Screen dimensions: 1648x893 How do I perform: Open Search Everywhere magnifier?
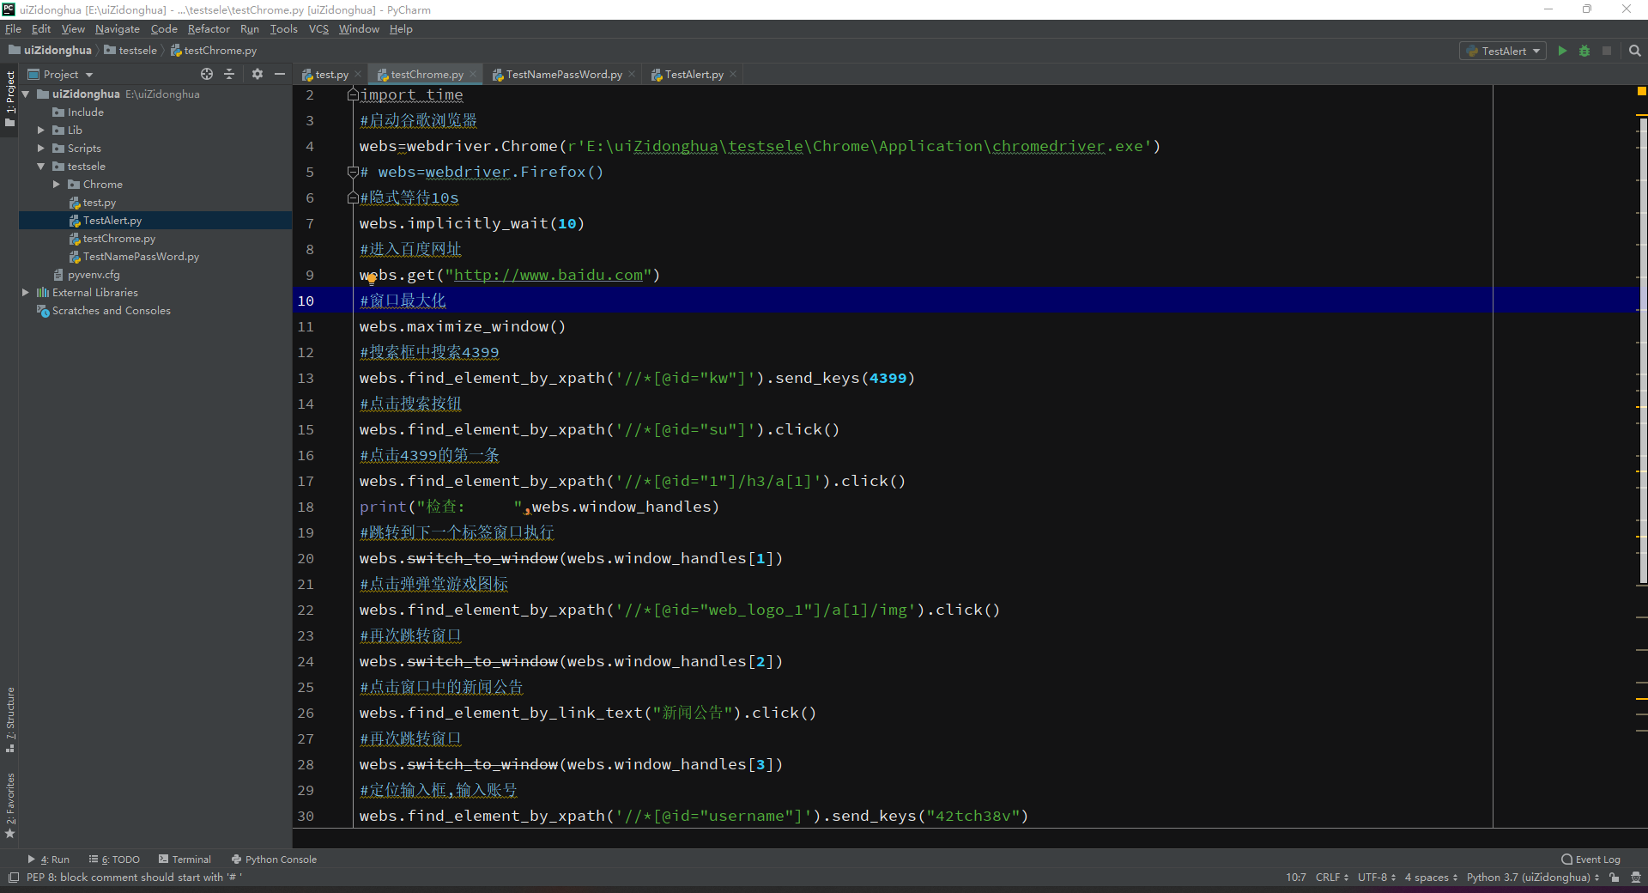(x=1634, y=51)
